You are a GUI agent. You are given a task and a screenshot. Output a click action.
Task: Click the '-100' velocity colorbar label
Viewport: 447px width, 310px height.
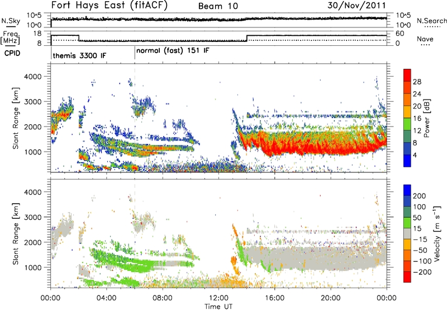422,261
